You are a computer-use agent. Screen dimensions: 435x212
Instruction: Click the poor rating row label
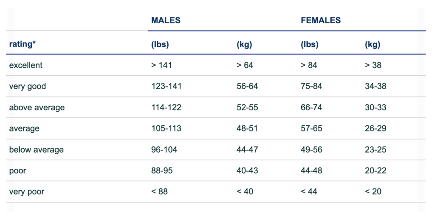click(x=17, y=170)
